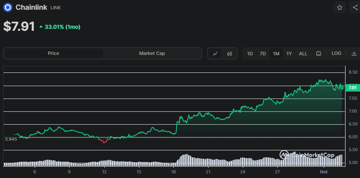This screenshot has height=178, width=360.
Task: Click the 6.50 y-axis label
Action: click(x=353, y=124)
